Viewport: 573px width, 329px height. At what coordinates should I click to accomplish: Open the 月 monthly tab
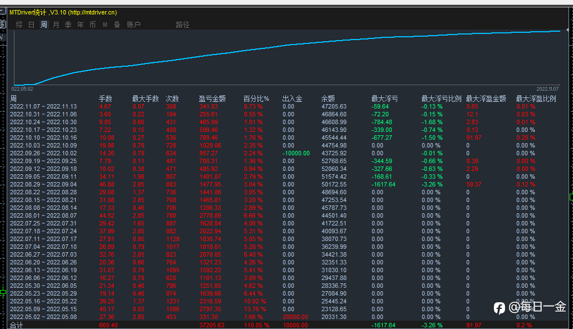tap(56, 24)
